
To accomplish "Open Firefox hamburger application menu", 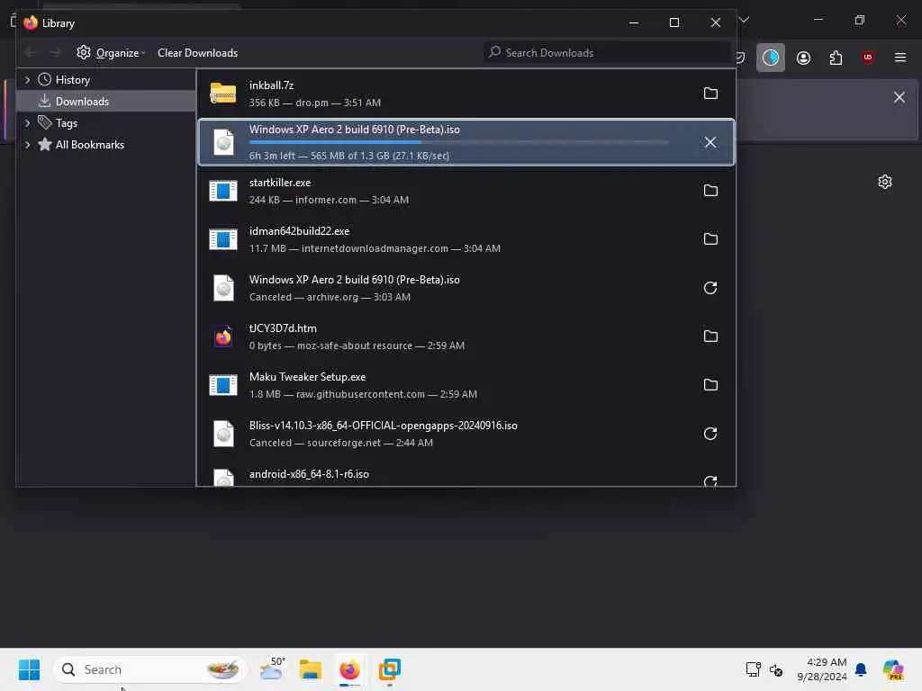I will pos(900,58).
